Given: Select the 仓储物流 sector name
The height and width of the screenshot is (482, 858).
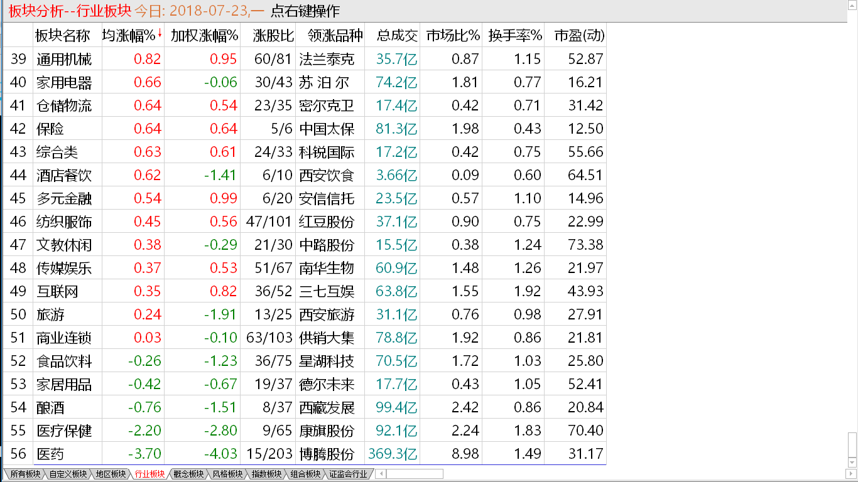Looking at the screenshot, I should [x=64, y=105].
